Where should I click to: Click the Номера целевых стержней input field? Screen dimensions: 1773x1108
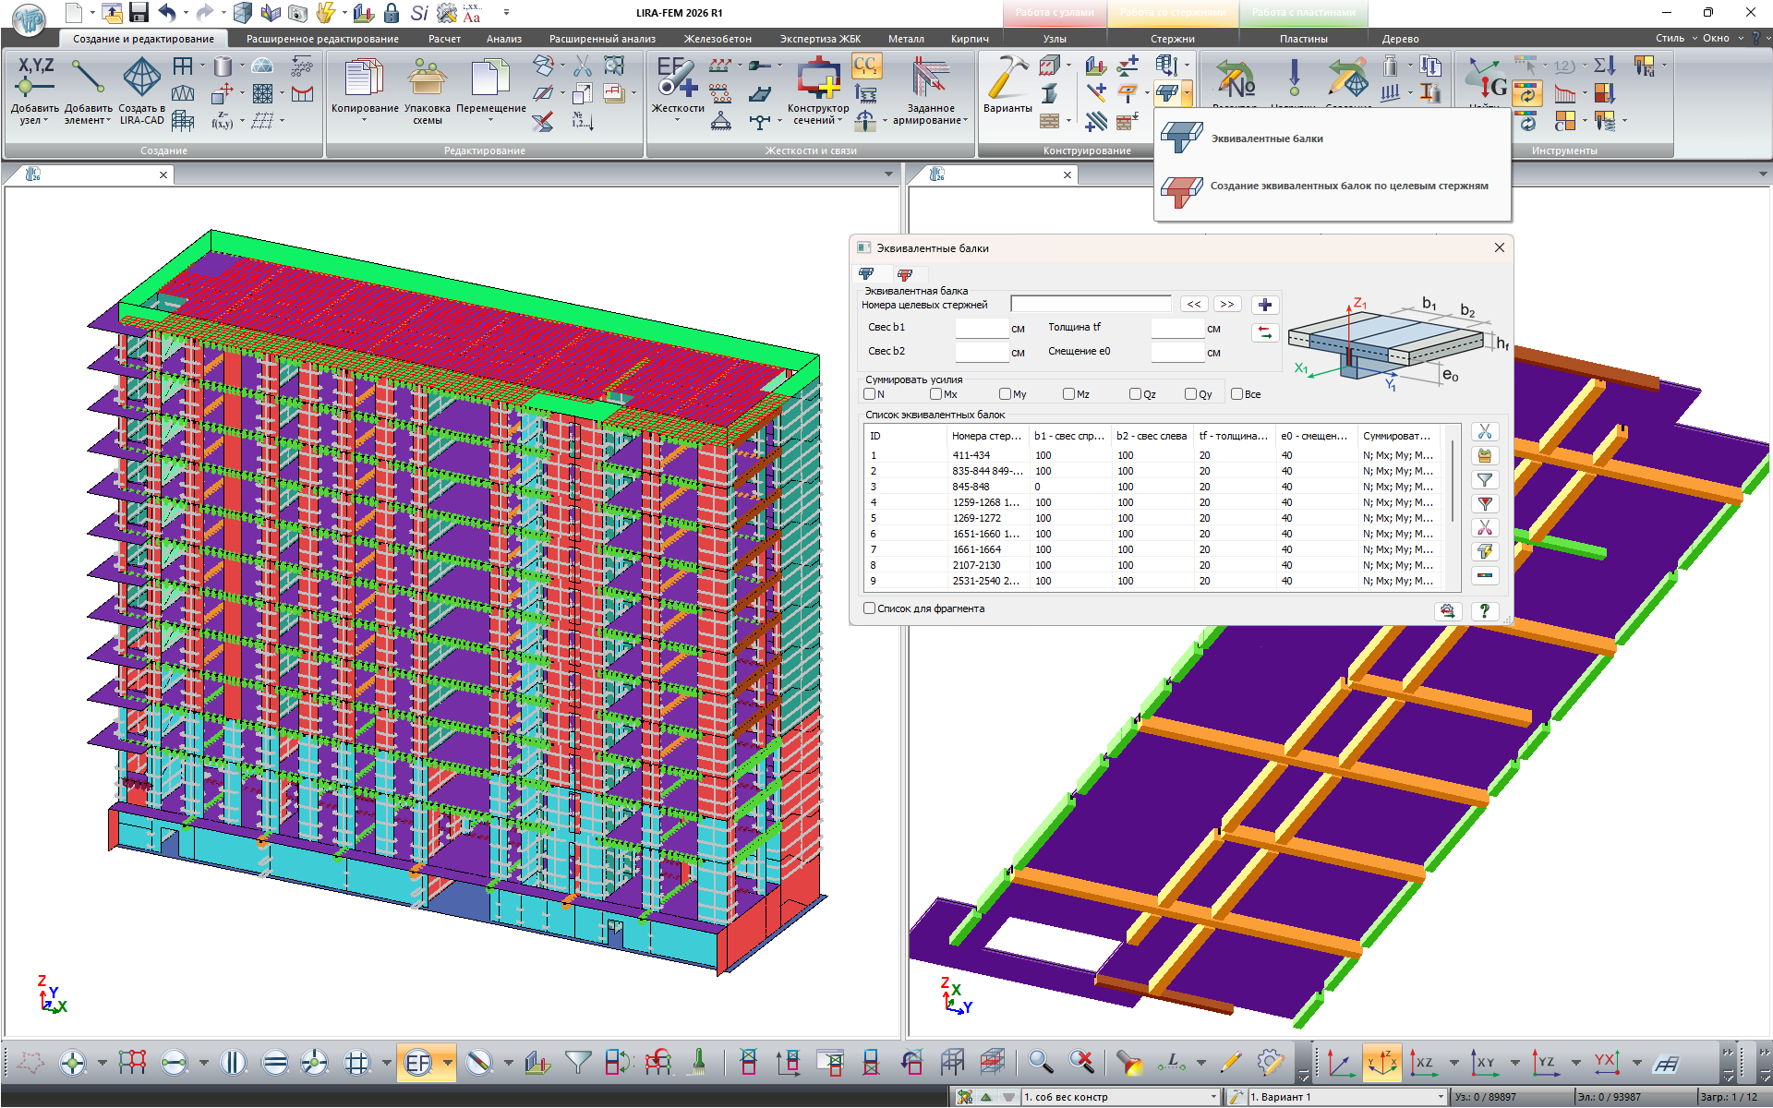click(1091, 305)
